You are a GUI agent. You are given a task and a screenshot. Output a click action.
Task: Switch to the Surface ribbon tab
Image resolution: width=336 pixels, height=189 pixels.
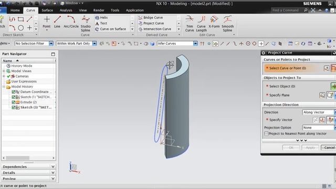tap(47, 10)
